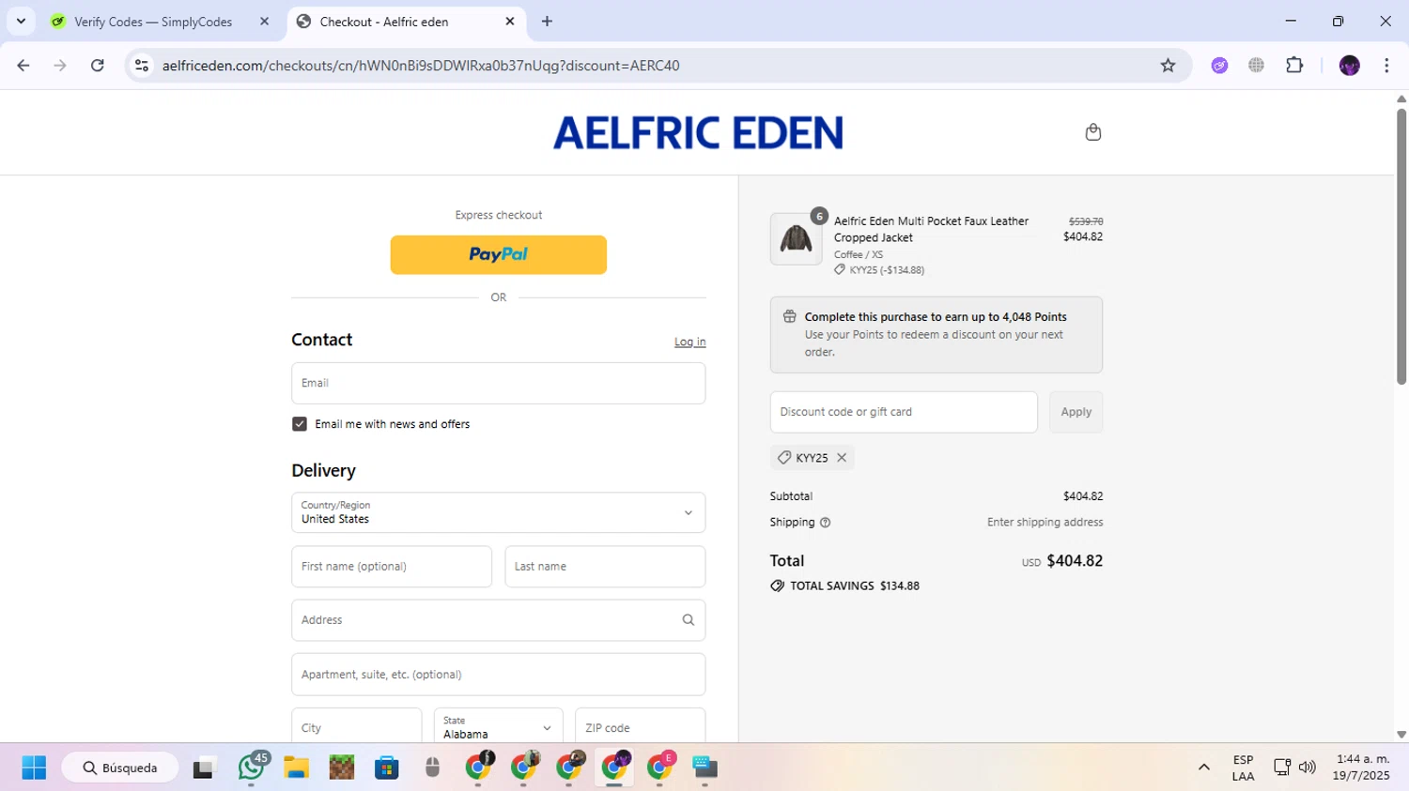Click the Discount code or gift card field

point(904,412)
